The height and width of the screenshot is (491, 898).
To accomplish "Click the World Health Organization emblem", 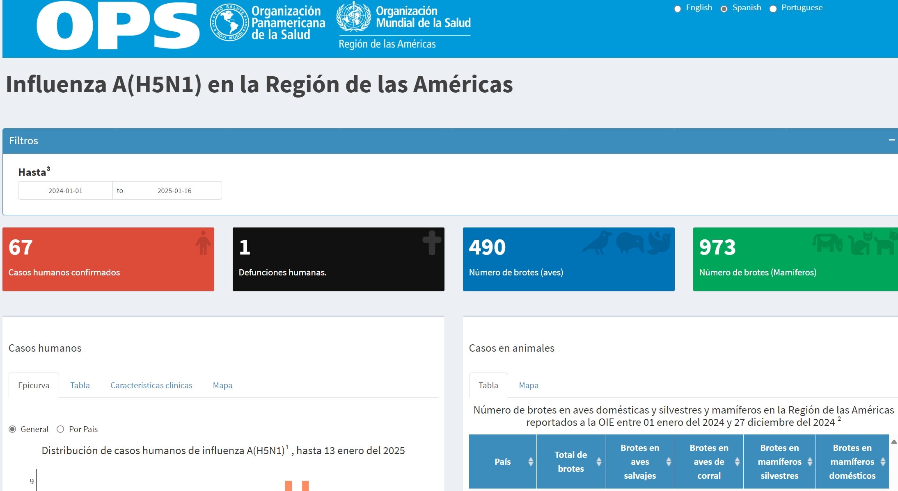I will [x=353, y=17].
